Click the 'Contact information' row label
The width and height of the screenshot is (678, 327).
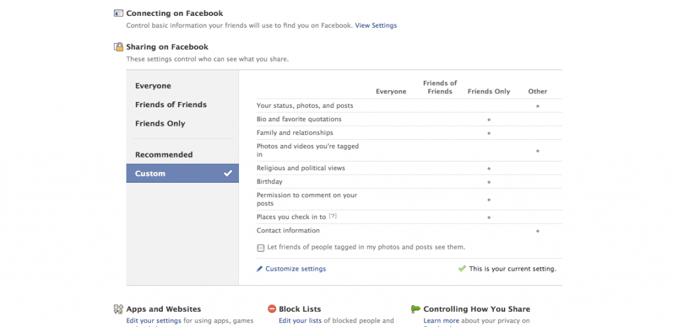point(288,230)
